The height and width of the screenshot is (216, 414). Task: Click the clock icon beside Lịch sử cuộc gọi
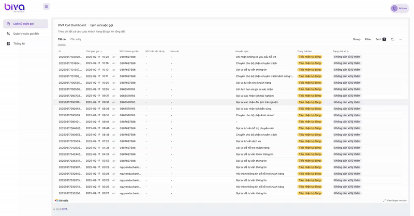(8, 24)
